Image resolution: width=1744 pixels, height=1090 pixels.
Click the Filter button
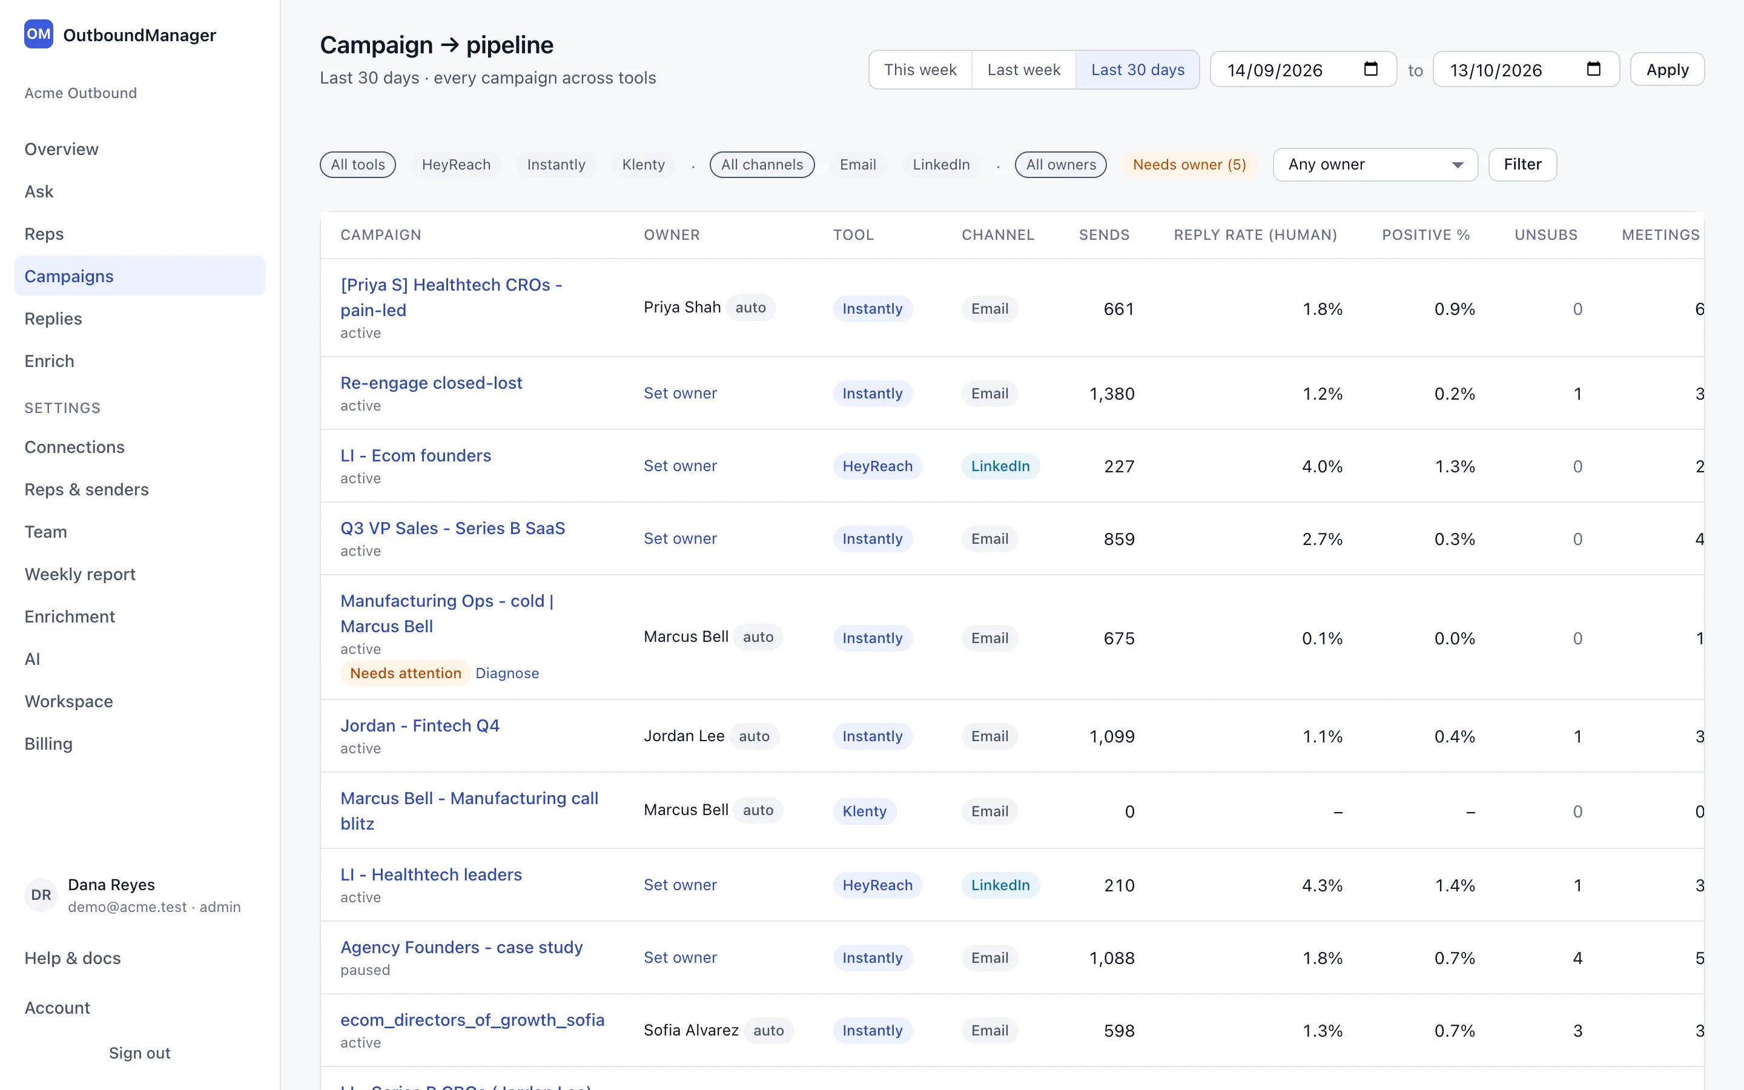[x=1522, y=164]
